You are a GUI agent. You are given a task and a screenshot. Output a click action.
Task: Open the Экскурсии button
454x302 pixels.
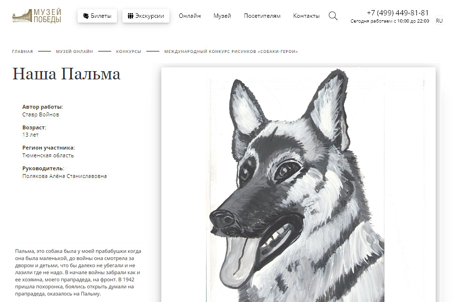click(146, 16)
